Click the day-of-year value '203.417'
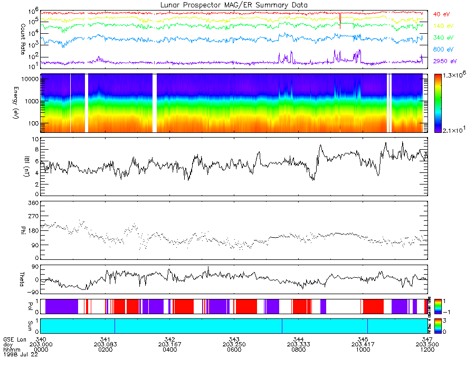Screen dimensions: 475x369 click(363, 345)
